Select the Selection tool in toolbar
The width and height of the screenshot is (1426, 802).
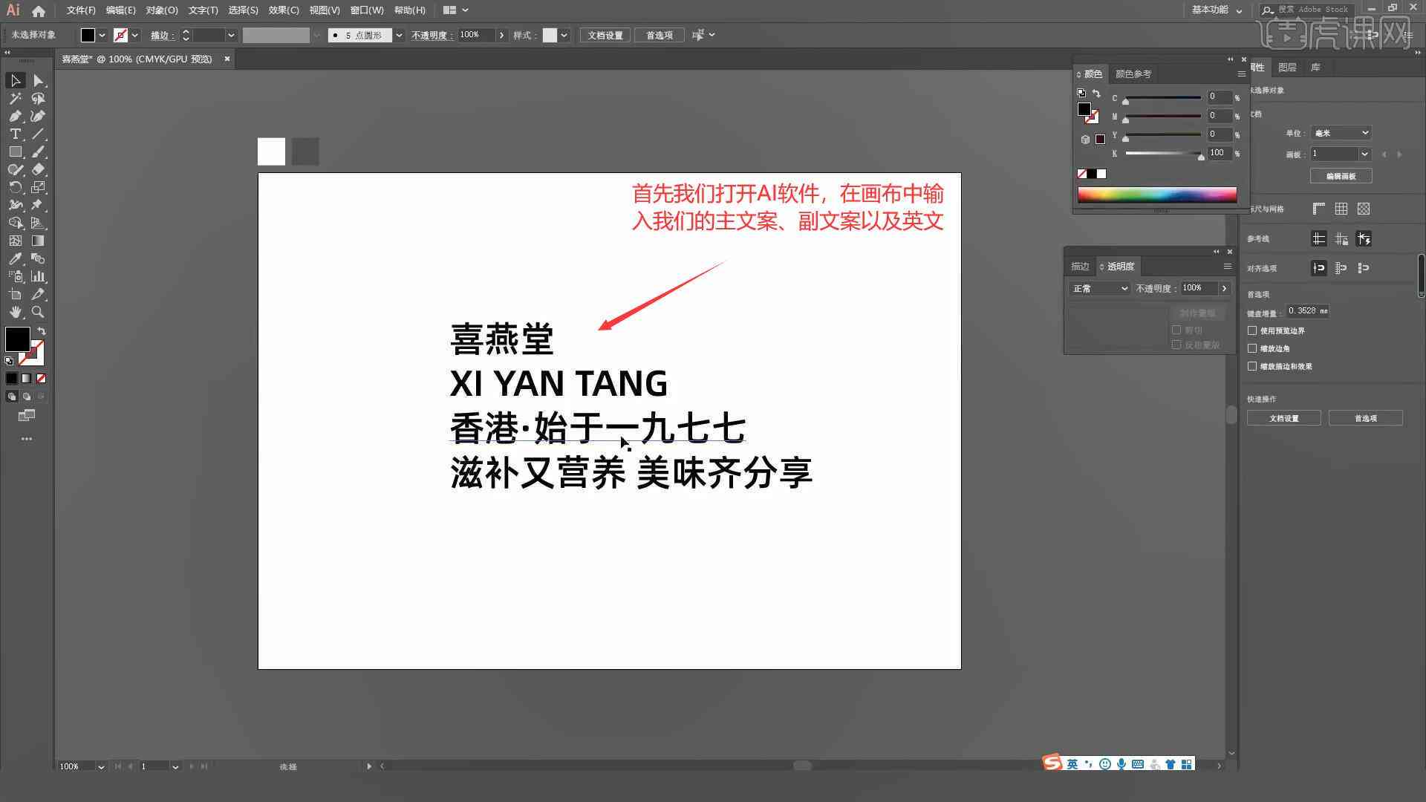[x=13, y=79]
